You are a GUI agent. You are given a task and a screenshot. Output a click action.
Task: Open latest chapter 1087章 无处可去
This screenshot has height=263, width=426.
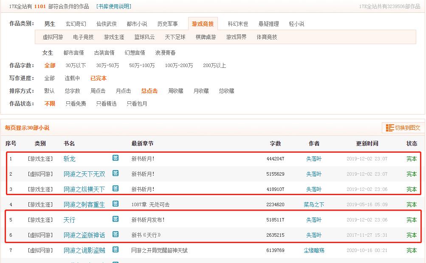pyautogui.click(x=150, y=205)
